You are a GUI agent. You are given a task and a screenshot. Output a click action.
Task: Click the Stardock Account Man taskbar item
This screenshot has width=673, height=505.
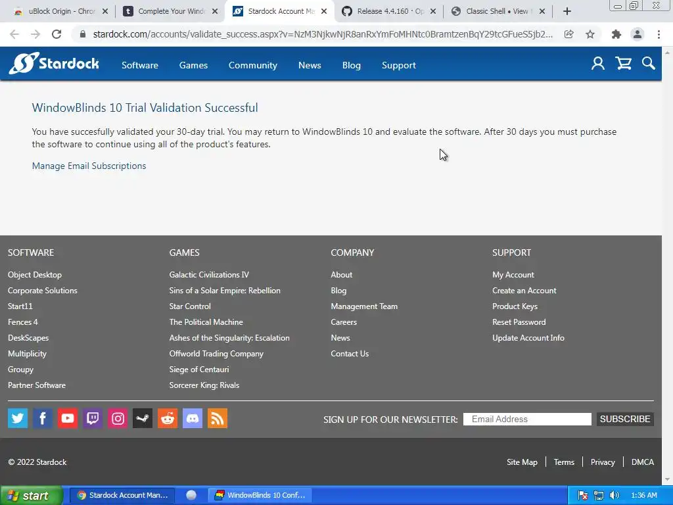(x=122, y=495)
